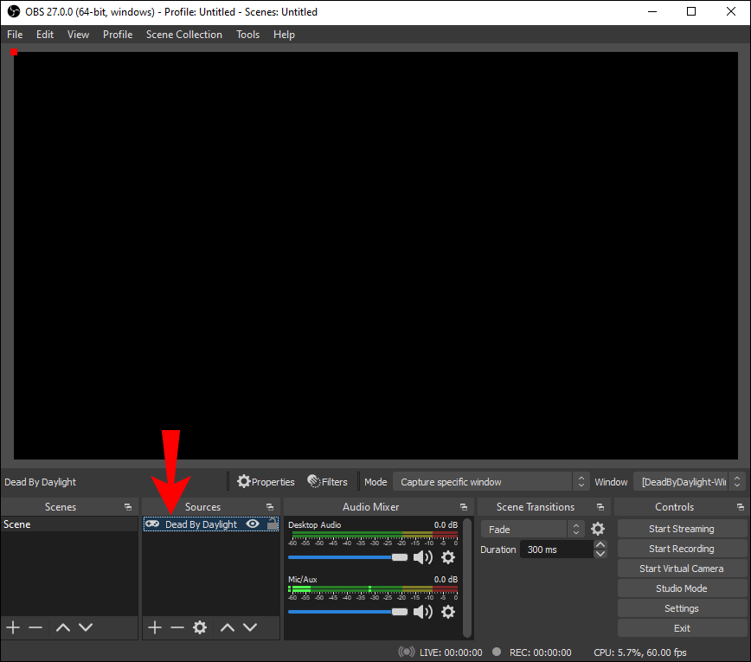Enable Studio Mode
751x662 pixels.
(681, 588)
